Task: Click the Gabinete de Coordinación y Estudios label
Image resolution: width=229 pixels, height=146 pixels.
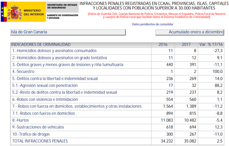Action: [x=62, y=17]
